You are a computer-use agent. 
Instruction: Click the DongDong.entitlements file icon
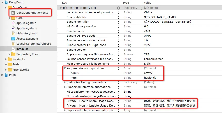coord(13,13)
